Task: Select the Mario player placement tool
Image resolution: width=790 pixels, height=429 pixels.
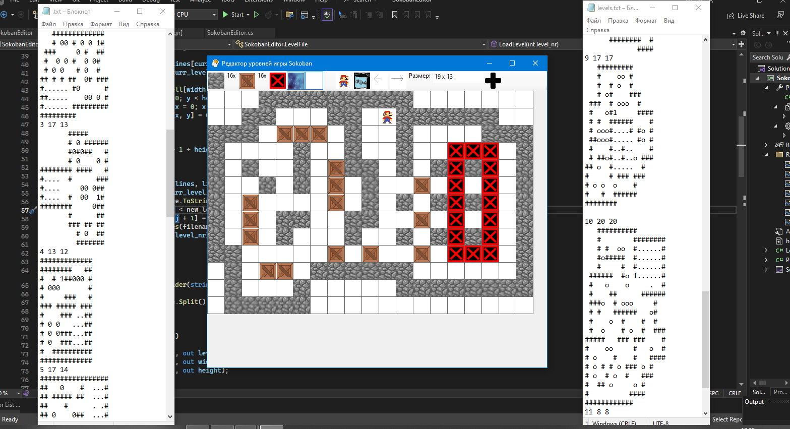Action: pos(344,81)
